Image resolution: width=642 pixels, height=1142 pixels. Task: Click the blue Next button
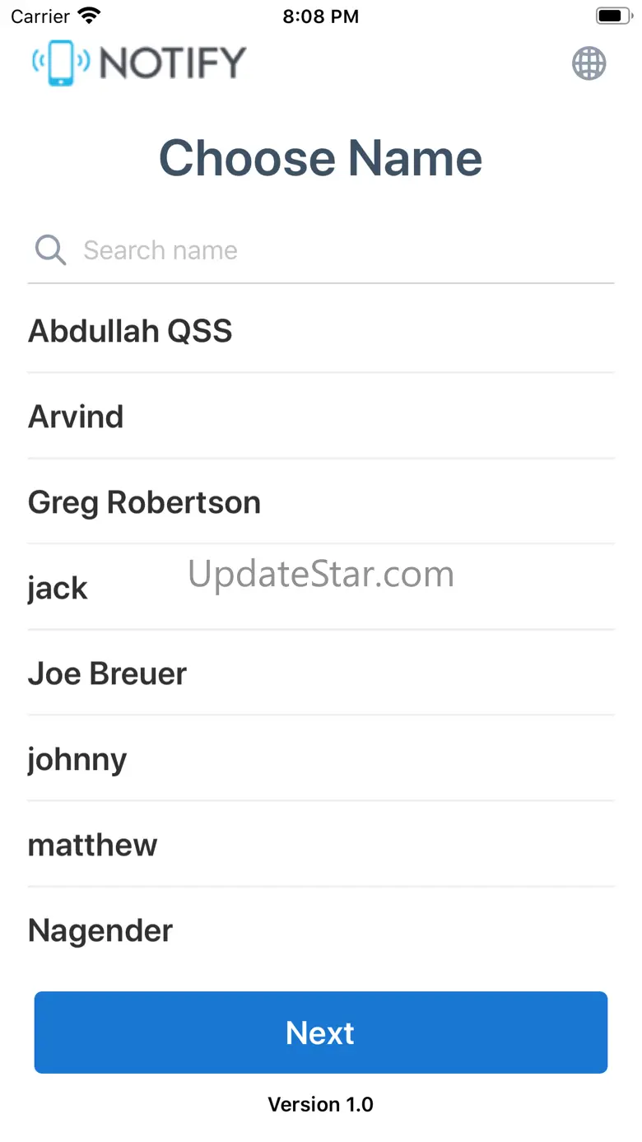321,1032
